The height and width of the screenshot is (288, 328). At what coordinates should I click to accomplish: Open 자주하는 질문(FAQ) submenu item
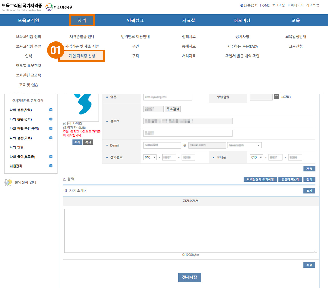tap(242, 46)
